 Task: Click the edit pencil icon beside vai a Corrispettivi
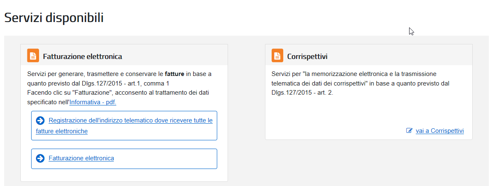pos(409,131)
